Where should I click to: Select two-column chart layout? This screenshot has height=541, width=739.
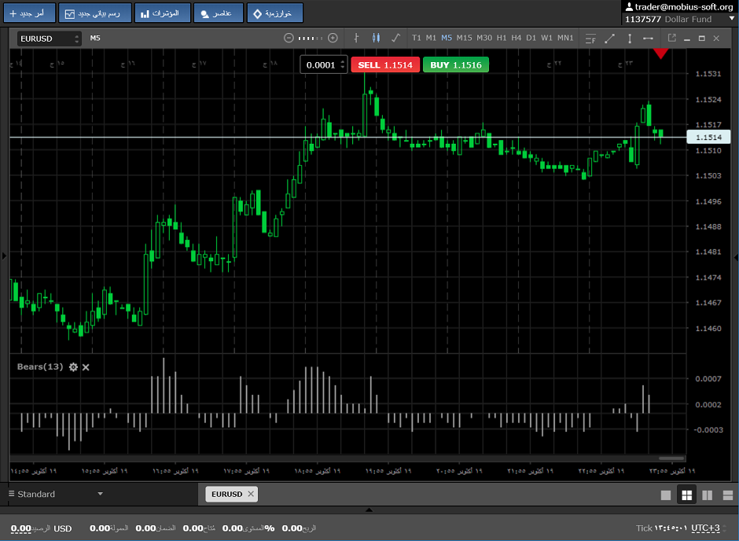[707, 495]
